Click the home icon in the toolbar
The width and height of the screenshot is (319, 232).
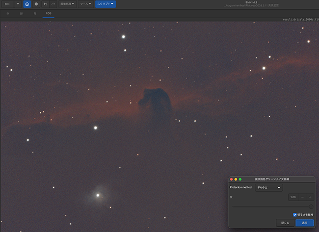[x=27, y=4]
